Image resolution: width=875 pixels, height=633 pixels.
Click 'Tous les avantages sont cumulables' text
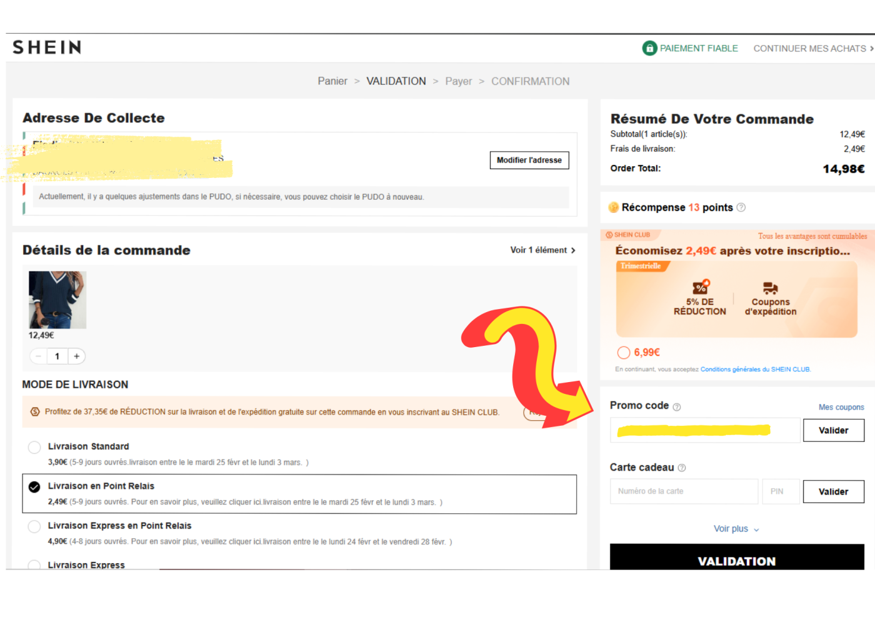(812, 236)
